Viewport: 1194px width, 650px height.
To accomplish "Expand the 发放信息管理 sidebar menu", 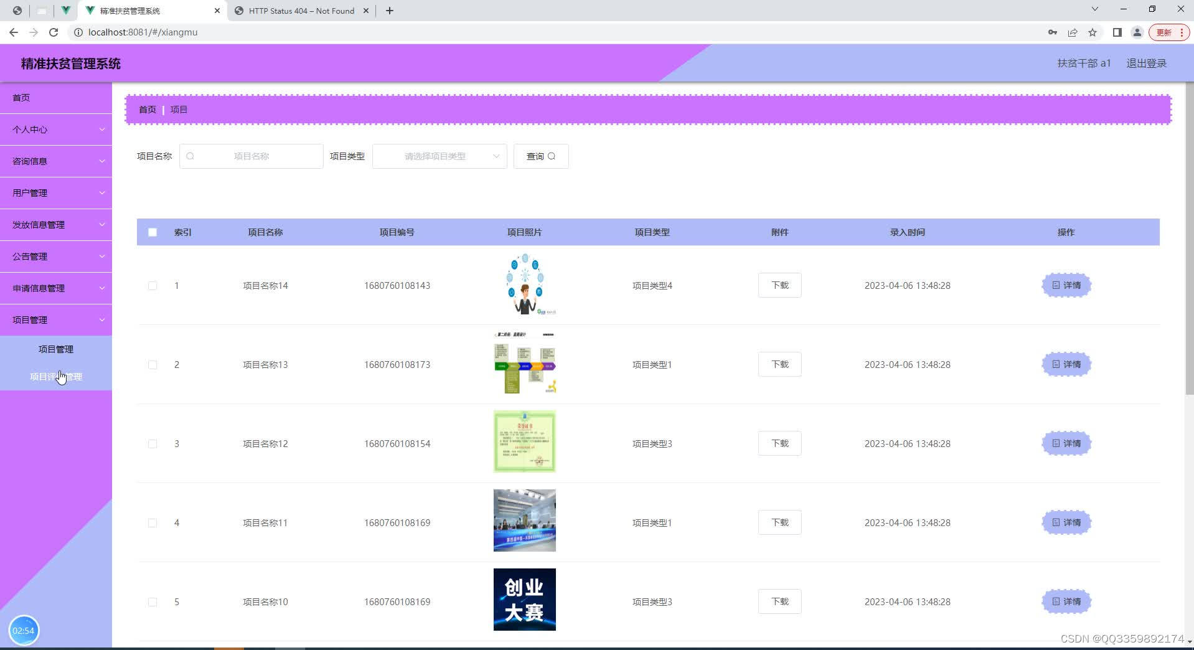I will click(56, 225).
